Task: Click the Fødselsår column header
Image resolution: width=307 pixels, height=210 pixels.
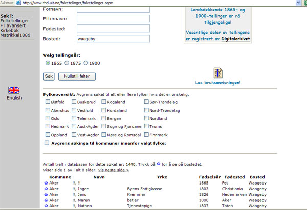Action: coord(210,177)
